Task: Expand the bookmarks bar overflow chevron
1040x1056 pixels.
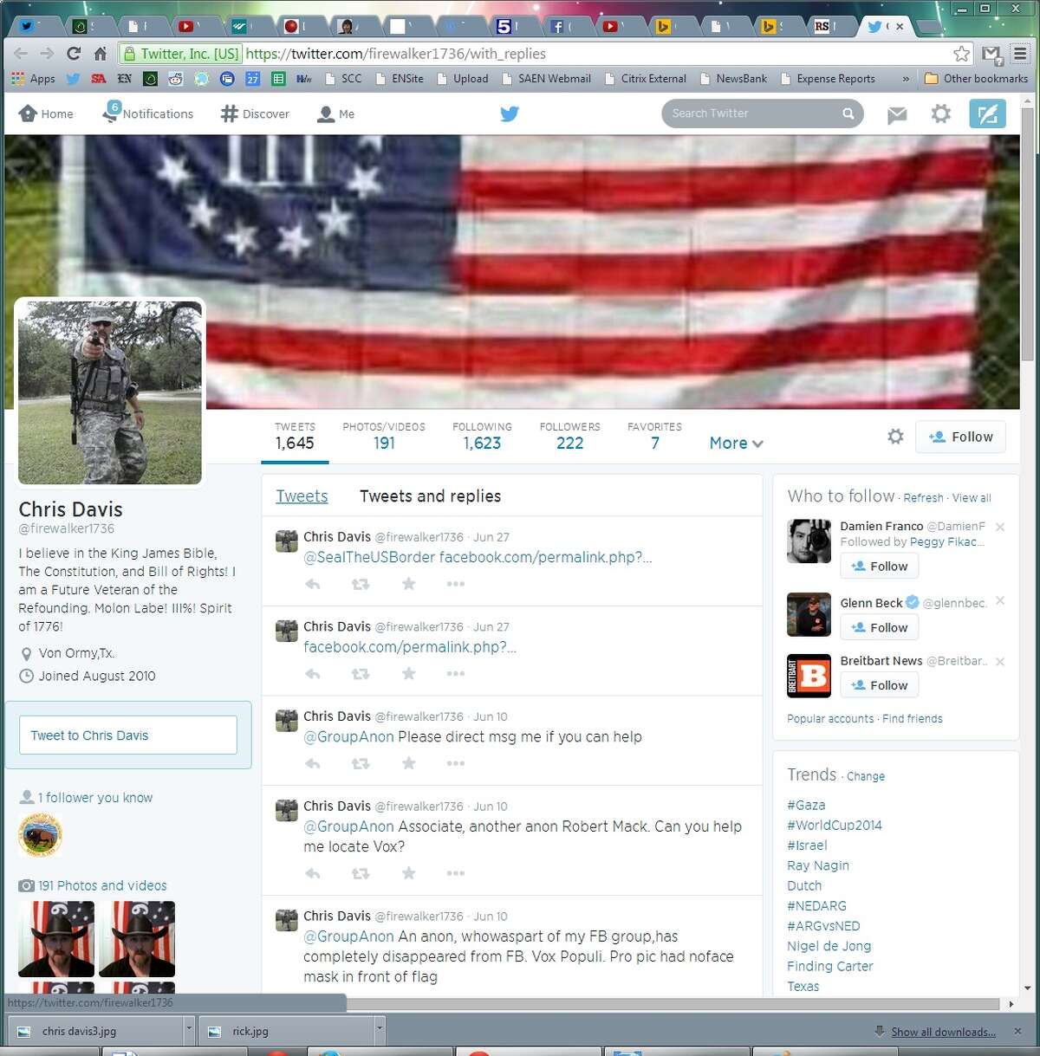Action: click(905, 78)
